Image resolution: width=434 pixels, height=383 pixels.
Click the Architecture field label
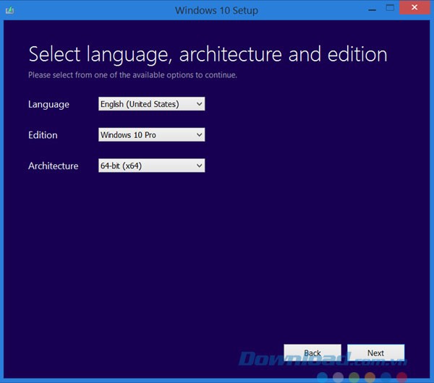[x=53, y=166]
